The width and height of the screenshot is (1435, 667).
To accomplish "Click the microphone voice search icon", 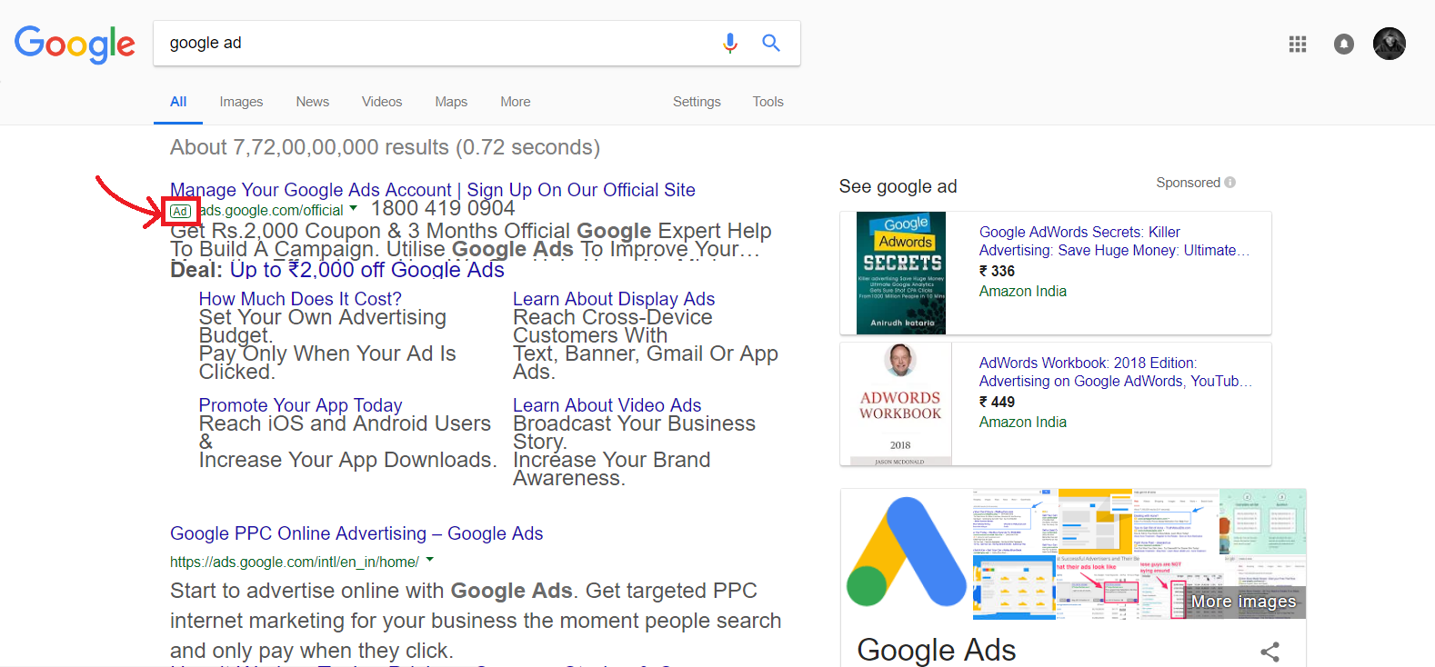I will (x=729, y=43).
